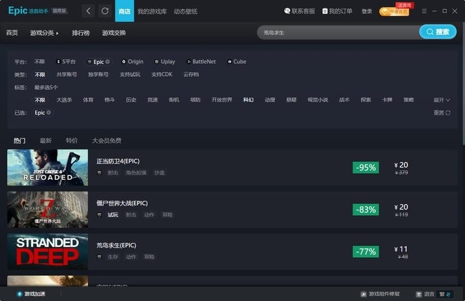Click the -77% discount badge
This screenshot has width=465, height=301.
[366, 251]
